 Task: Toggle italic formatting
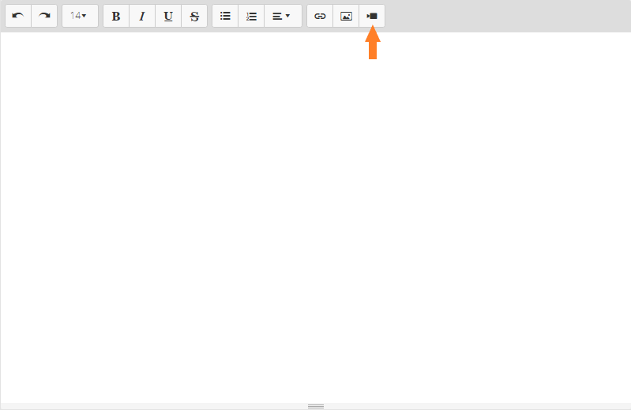[x=142, y=16]
